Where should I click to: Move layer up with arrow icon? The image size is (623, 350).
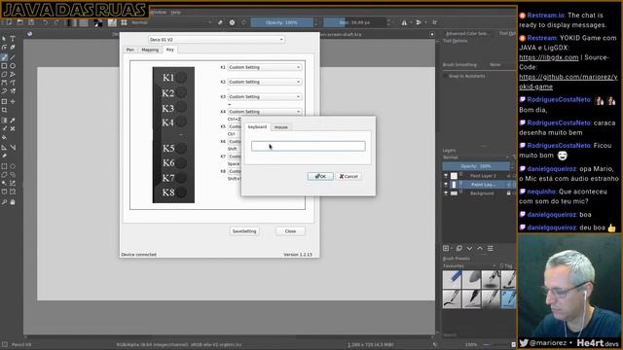[480, 248]
